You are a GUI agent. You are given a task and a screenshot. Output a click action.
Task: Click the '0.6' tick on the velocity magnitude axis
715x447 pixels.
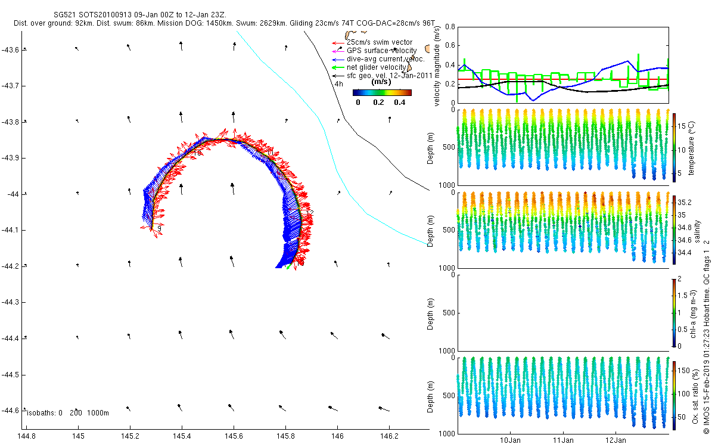tap(450, 46)
